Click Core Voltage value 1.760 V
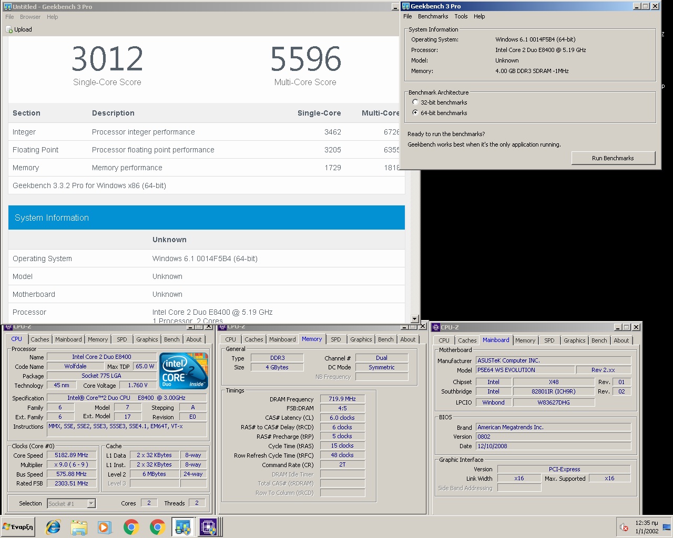Screen dimensions: 673x538 pyautogui.click(x=138, y=385)
